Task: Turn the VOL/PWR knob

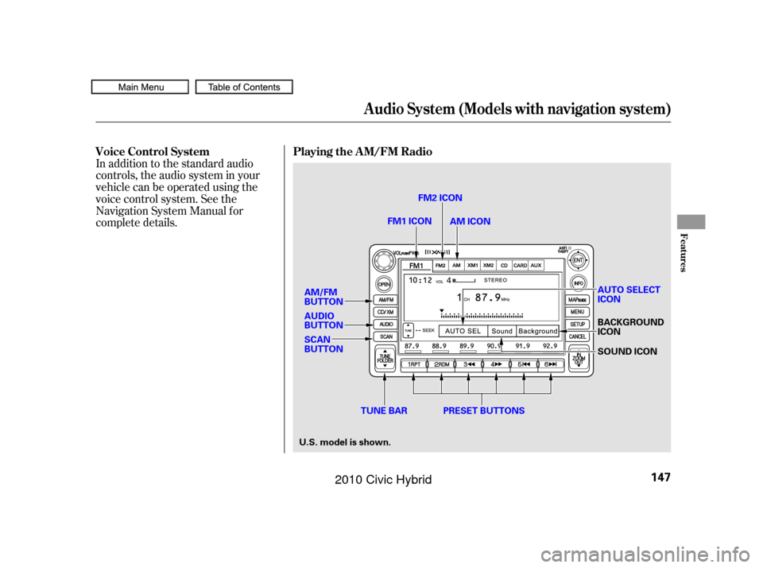Action: click(x=384, y=261)
